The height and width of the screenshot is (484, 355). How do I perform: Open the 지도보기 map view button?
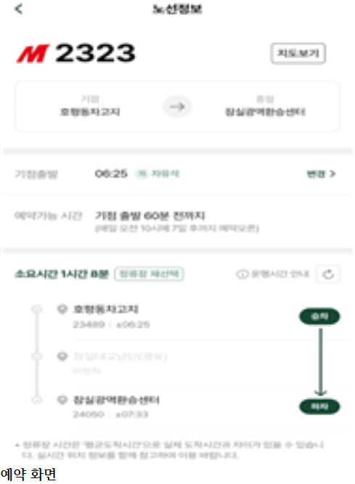[x=298, y=53]
